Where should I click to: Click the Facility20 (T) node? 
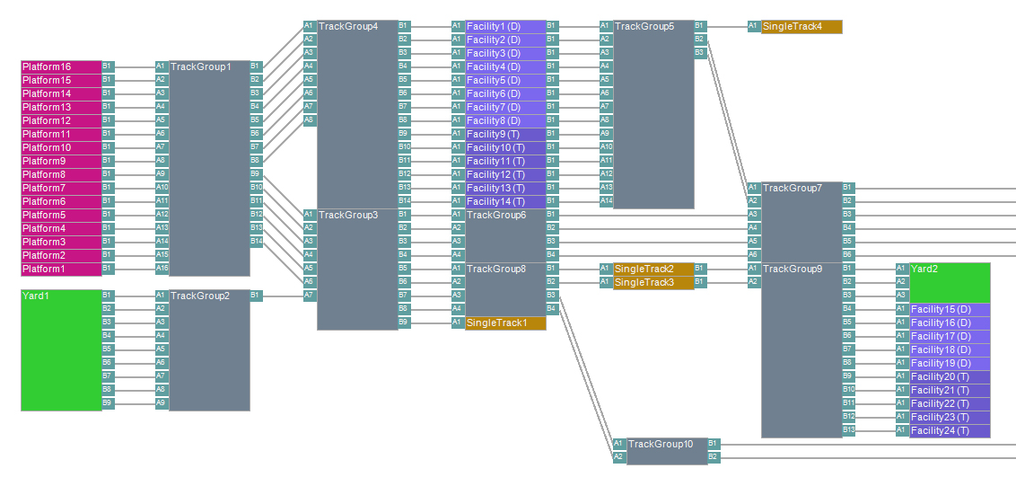950,377
